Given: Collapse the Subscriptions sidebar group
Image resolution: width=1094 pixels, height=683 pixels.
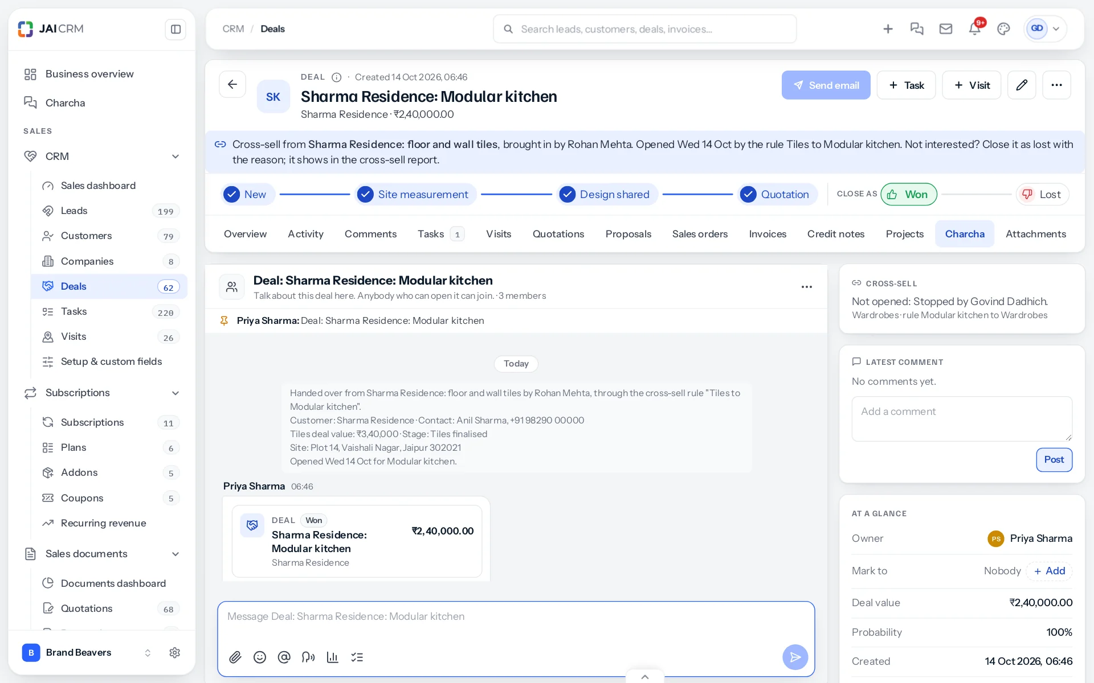Looking at the screenshot, I should click(175, 393).
